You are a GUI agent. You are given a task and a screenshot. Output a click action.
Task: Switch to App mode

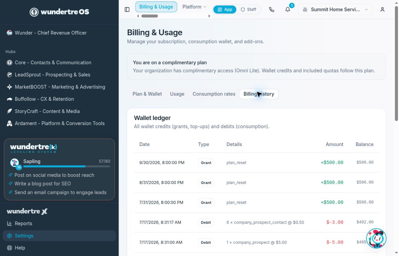[225, 10]
